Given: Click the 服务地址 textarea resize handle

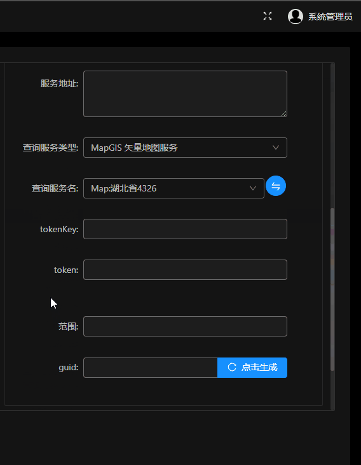Looking at the screenshot, I should (x=284, y=114).
